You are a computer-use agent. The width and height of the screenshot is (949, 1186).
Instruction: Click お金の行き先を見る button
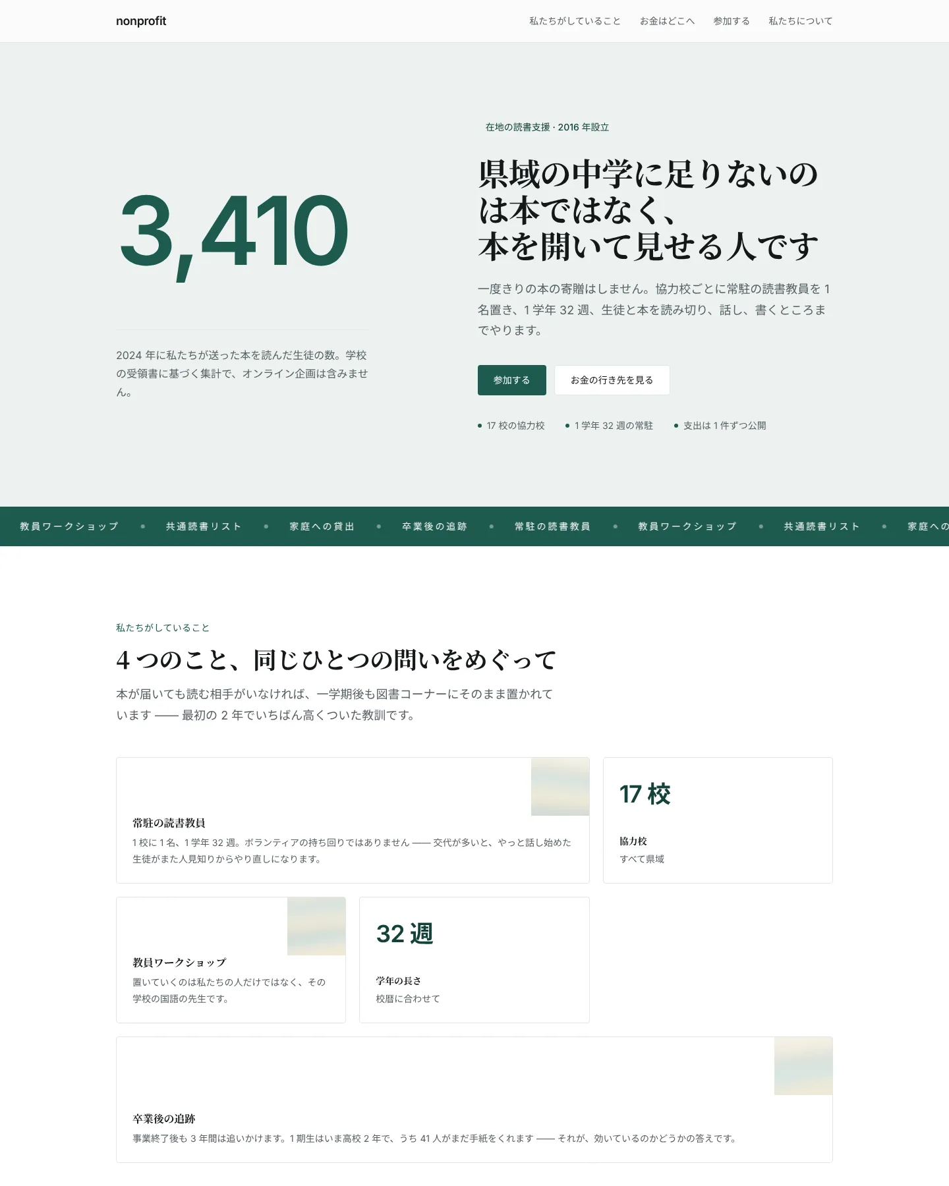pos(612,380)
